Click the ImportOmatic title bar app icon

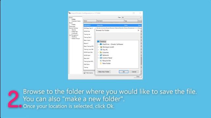tap(70, 13)
